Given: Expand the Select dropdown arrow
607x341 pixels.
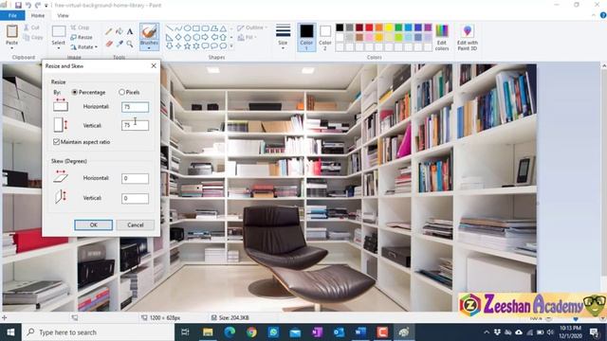Looking at the screenshot, I should tap(59, 48).
